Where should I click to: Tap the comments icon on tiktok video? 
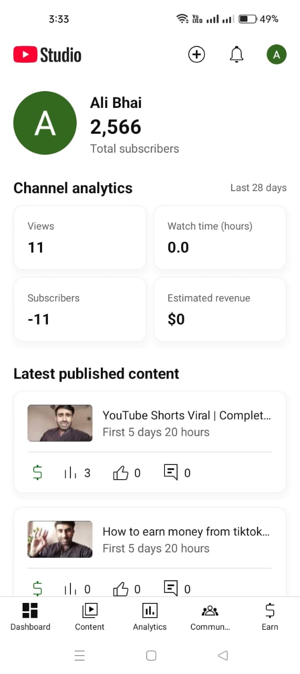pyautogui.click(x=171, y=589)
